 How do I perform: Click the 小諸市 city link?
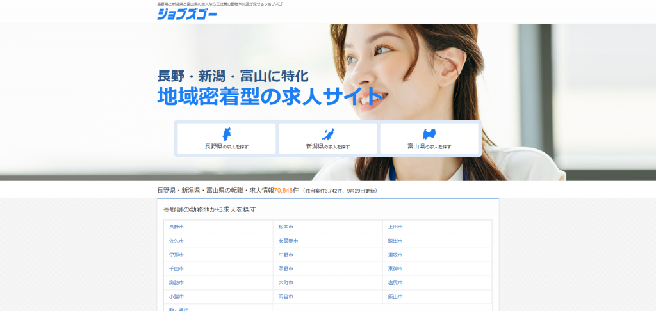coord(176,297)
